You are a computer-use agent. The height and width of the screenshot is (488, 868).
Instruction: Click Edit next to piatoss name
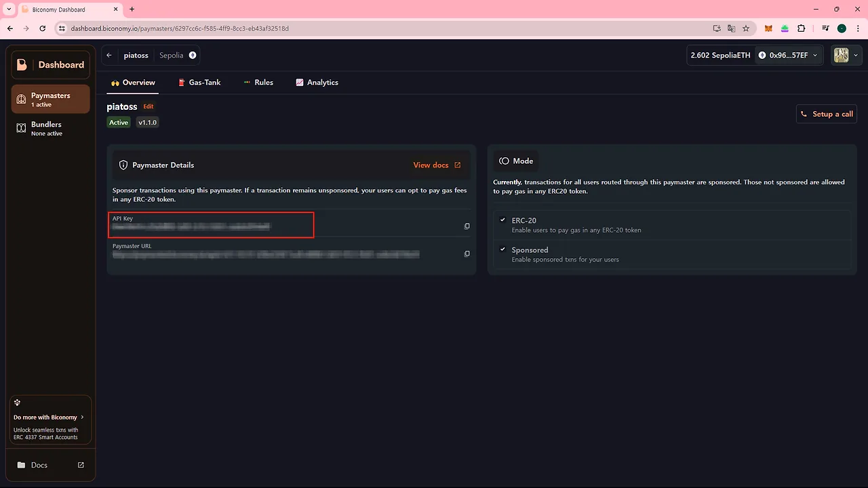tap(149, 106)
